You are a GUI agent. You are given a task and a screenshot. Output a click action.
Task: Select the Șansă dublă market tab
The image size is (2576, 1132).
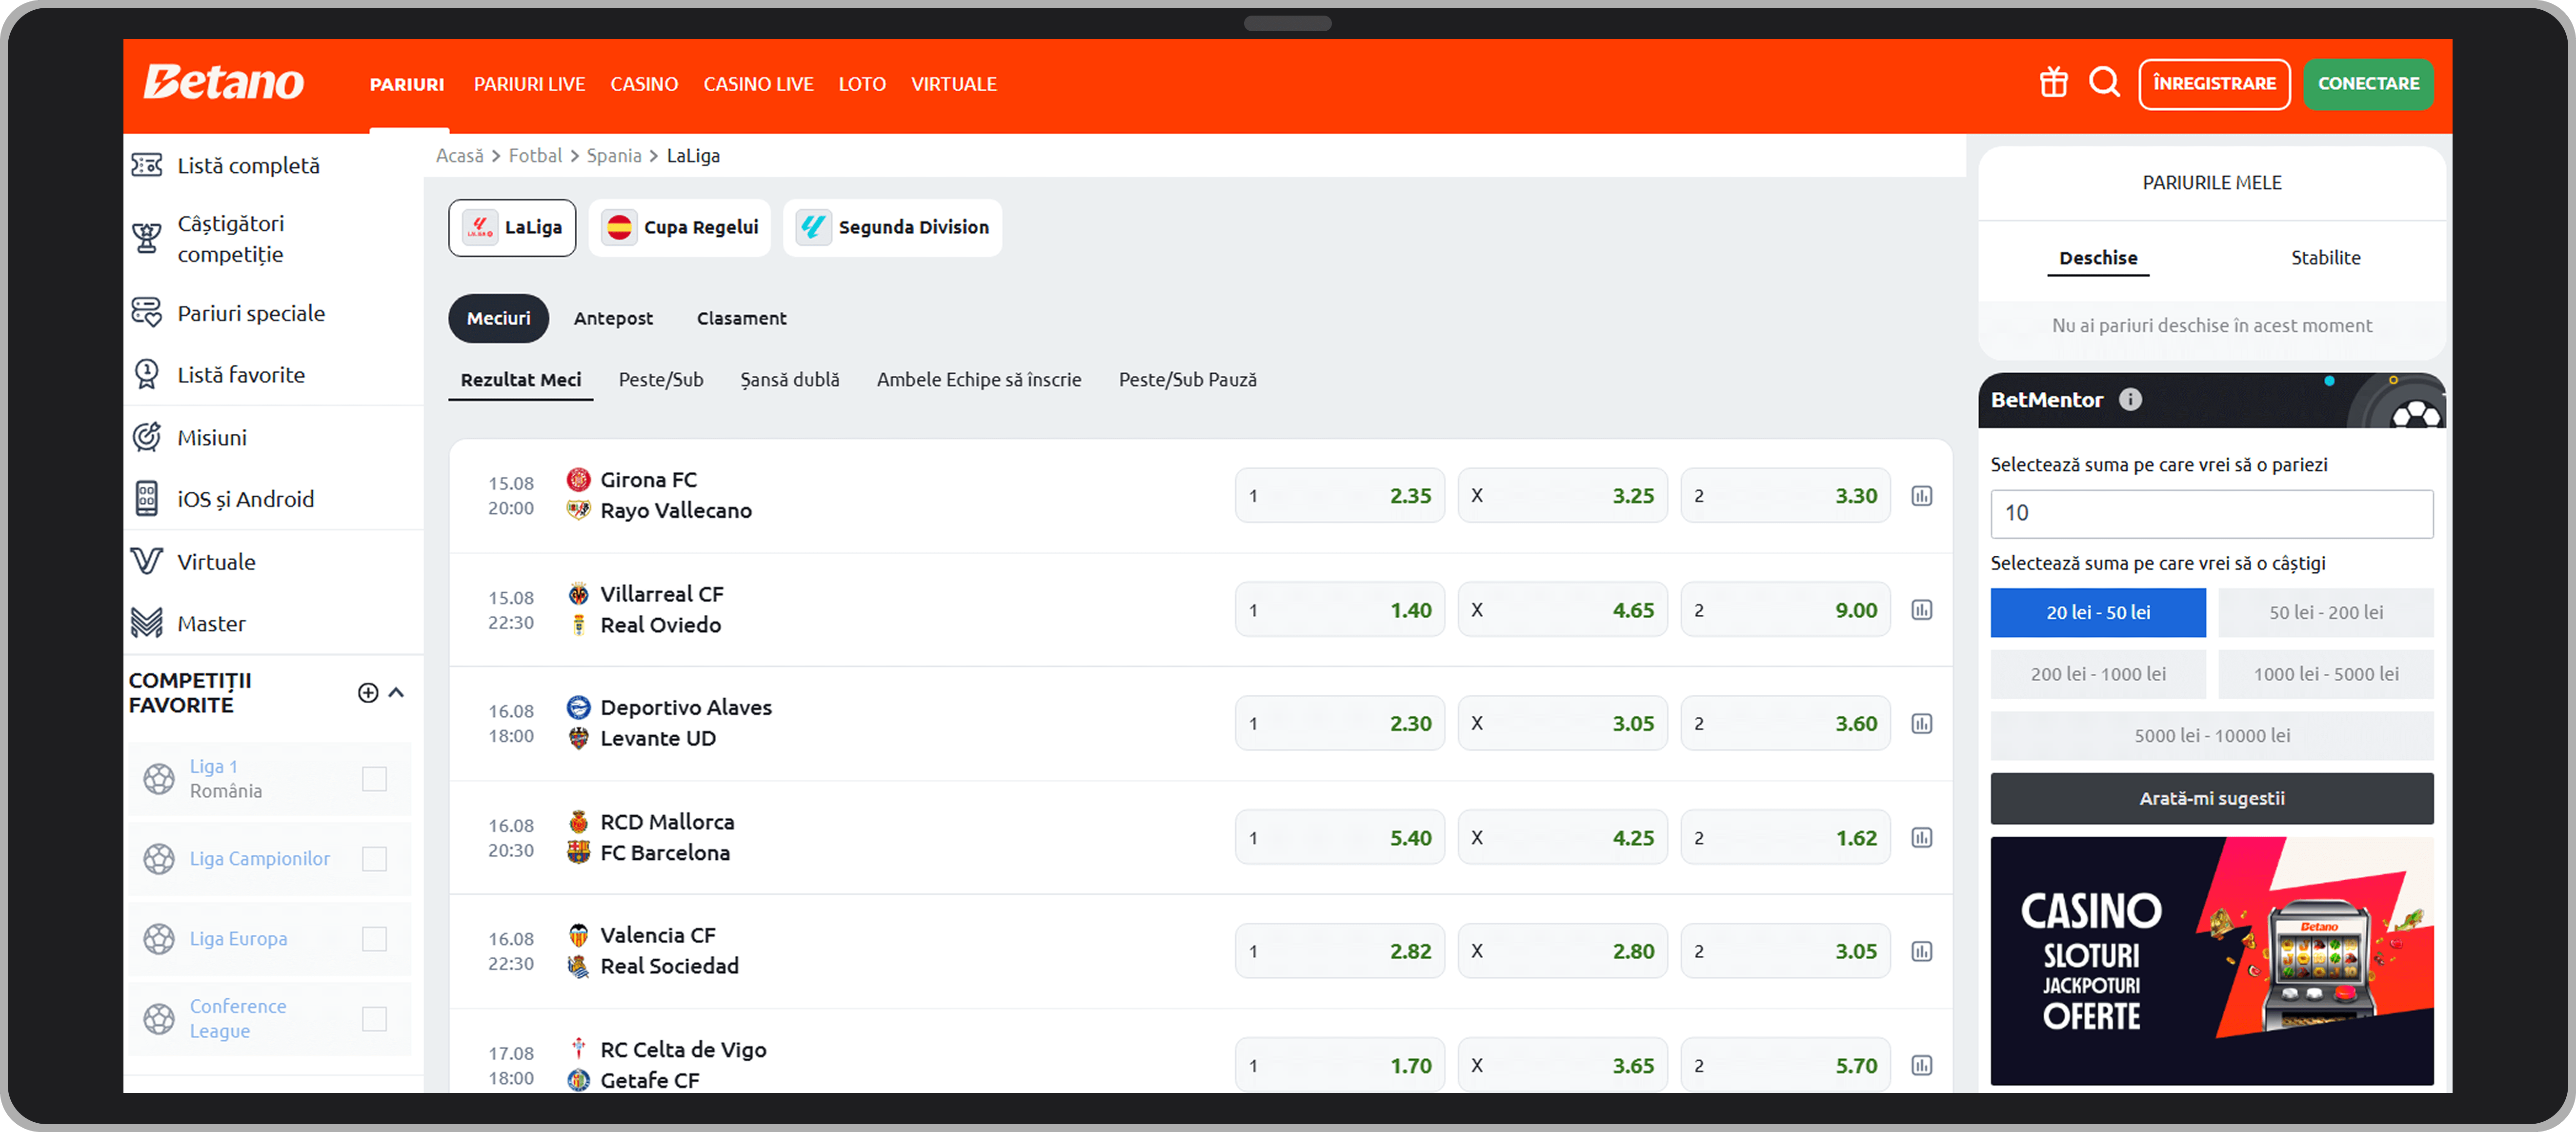pos(790,380)
